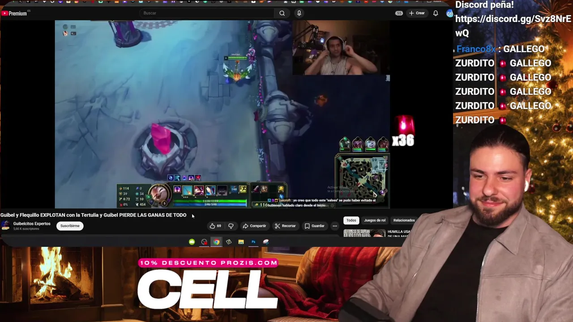Switch to Chrome in taskbar
The width and height of the screenshot is (573, 322).
click(x=217, y=242)
